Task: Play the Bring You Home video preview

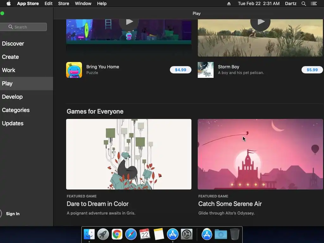Action: 129,22
